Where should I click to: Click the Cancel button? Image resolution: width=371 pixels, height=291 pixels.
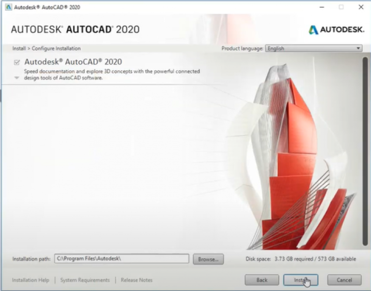click(x=344, y=280)
